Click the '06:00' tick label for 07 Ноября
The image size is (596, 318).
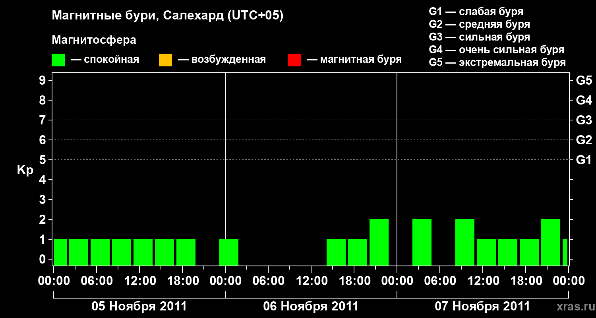click(x=440, y=281)
